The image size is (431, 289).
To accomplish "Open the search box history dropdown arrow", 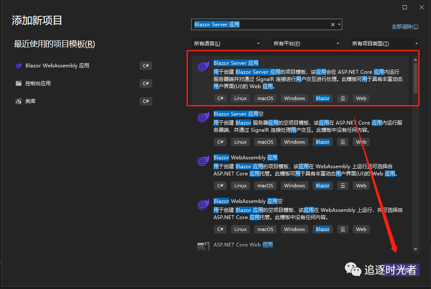I will pyautogui.click(x=339, y=25).
